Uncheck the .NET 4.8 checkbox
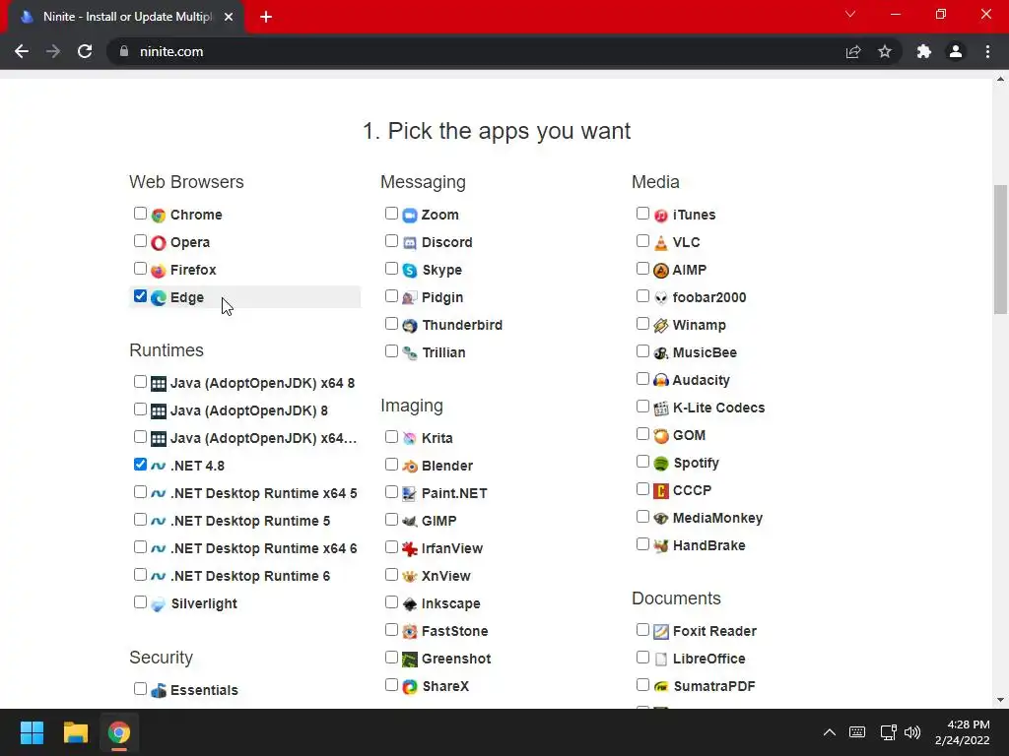 point(140,465)
